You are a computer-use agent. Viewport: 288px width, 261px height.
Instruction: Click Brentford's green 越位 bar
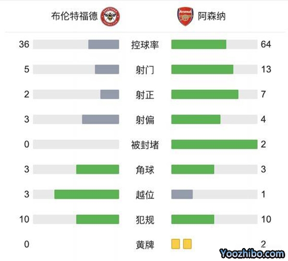point(86,194)
